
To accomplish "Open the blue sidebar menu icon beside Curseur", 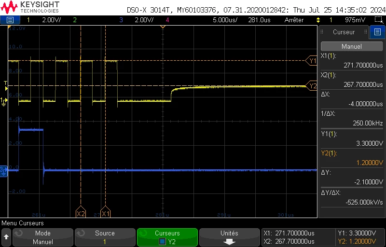I will [x=377, y=32].
